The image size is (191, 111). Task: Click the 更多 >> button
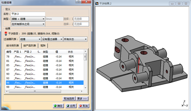point(82,98)
